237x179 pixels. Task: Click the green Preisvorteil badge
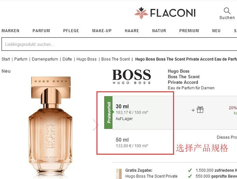point(109,112)
